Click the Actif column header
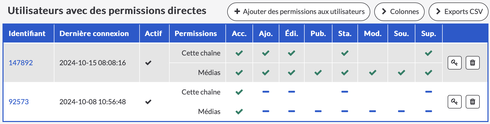The image size is (490, 124). (x=153, y=33)
